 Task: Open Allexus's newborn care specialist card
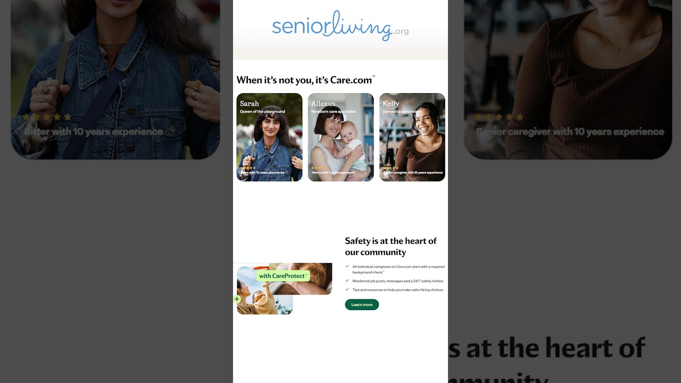click(x=340, y=137)
